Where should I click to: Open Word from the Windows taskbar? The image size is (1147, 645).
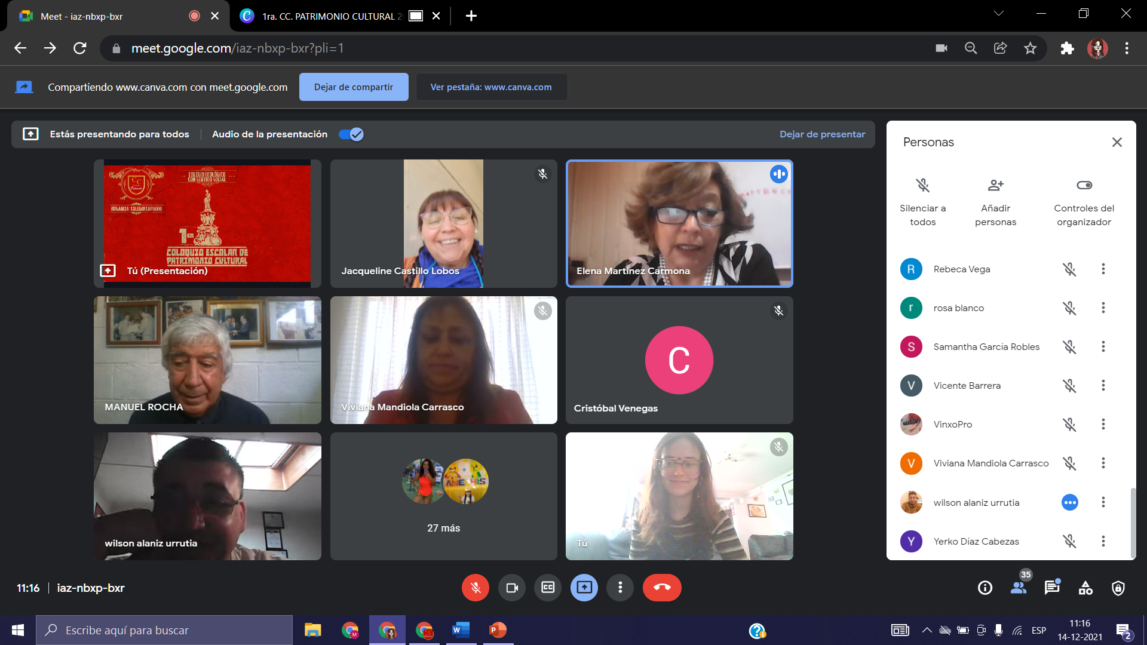point(461,630)
